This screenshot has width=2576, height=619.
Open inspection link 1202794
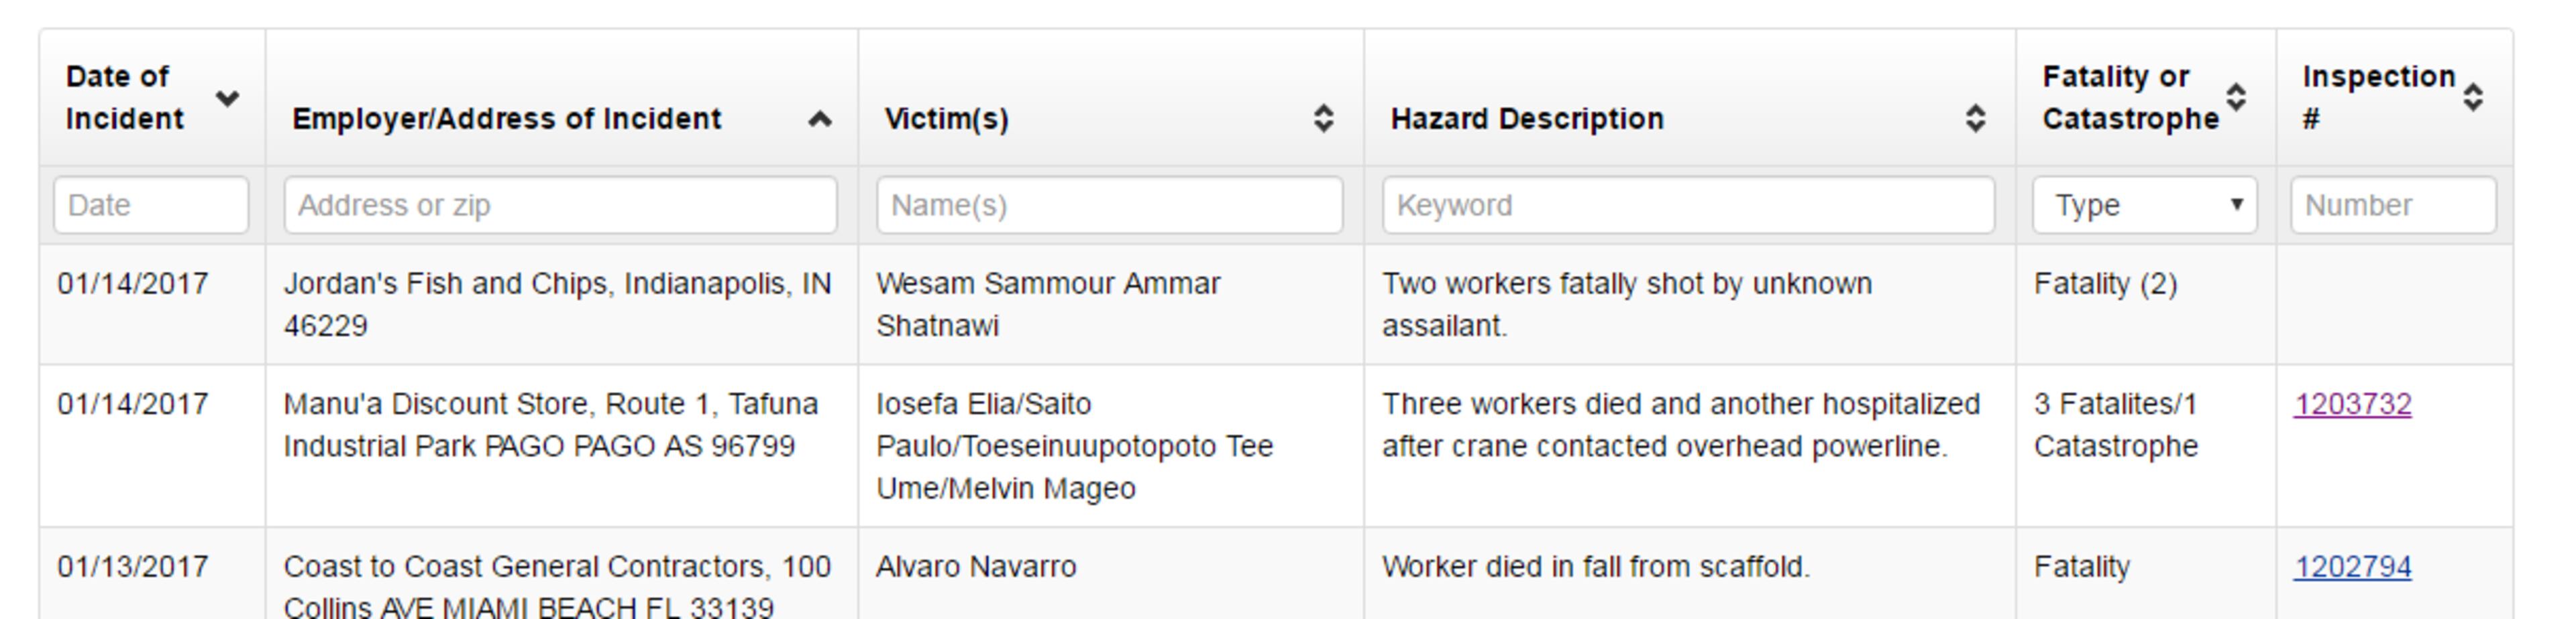pyautogui.click(x=2352, y=567)
